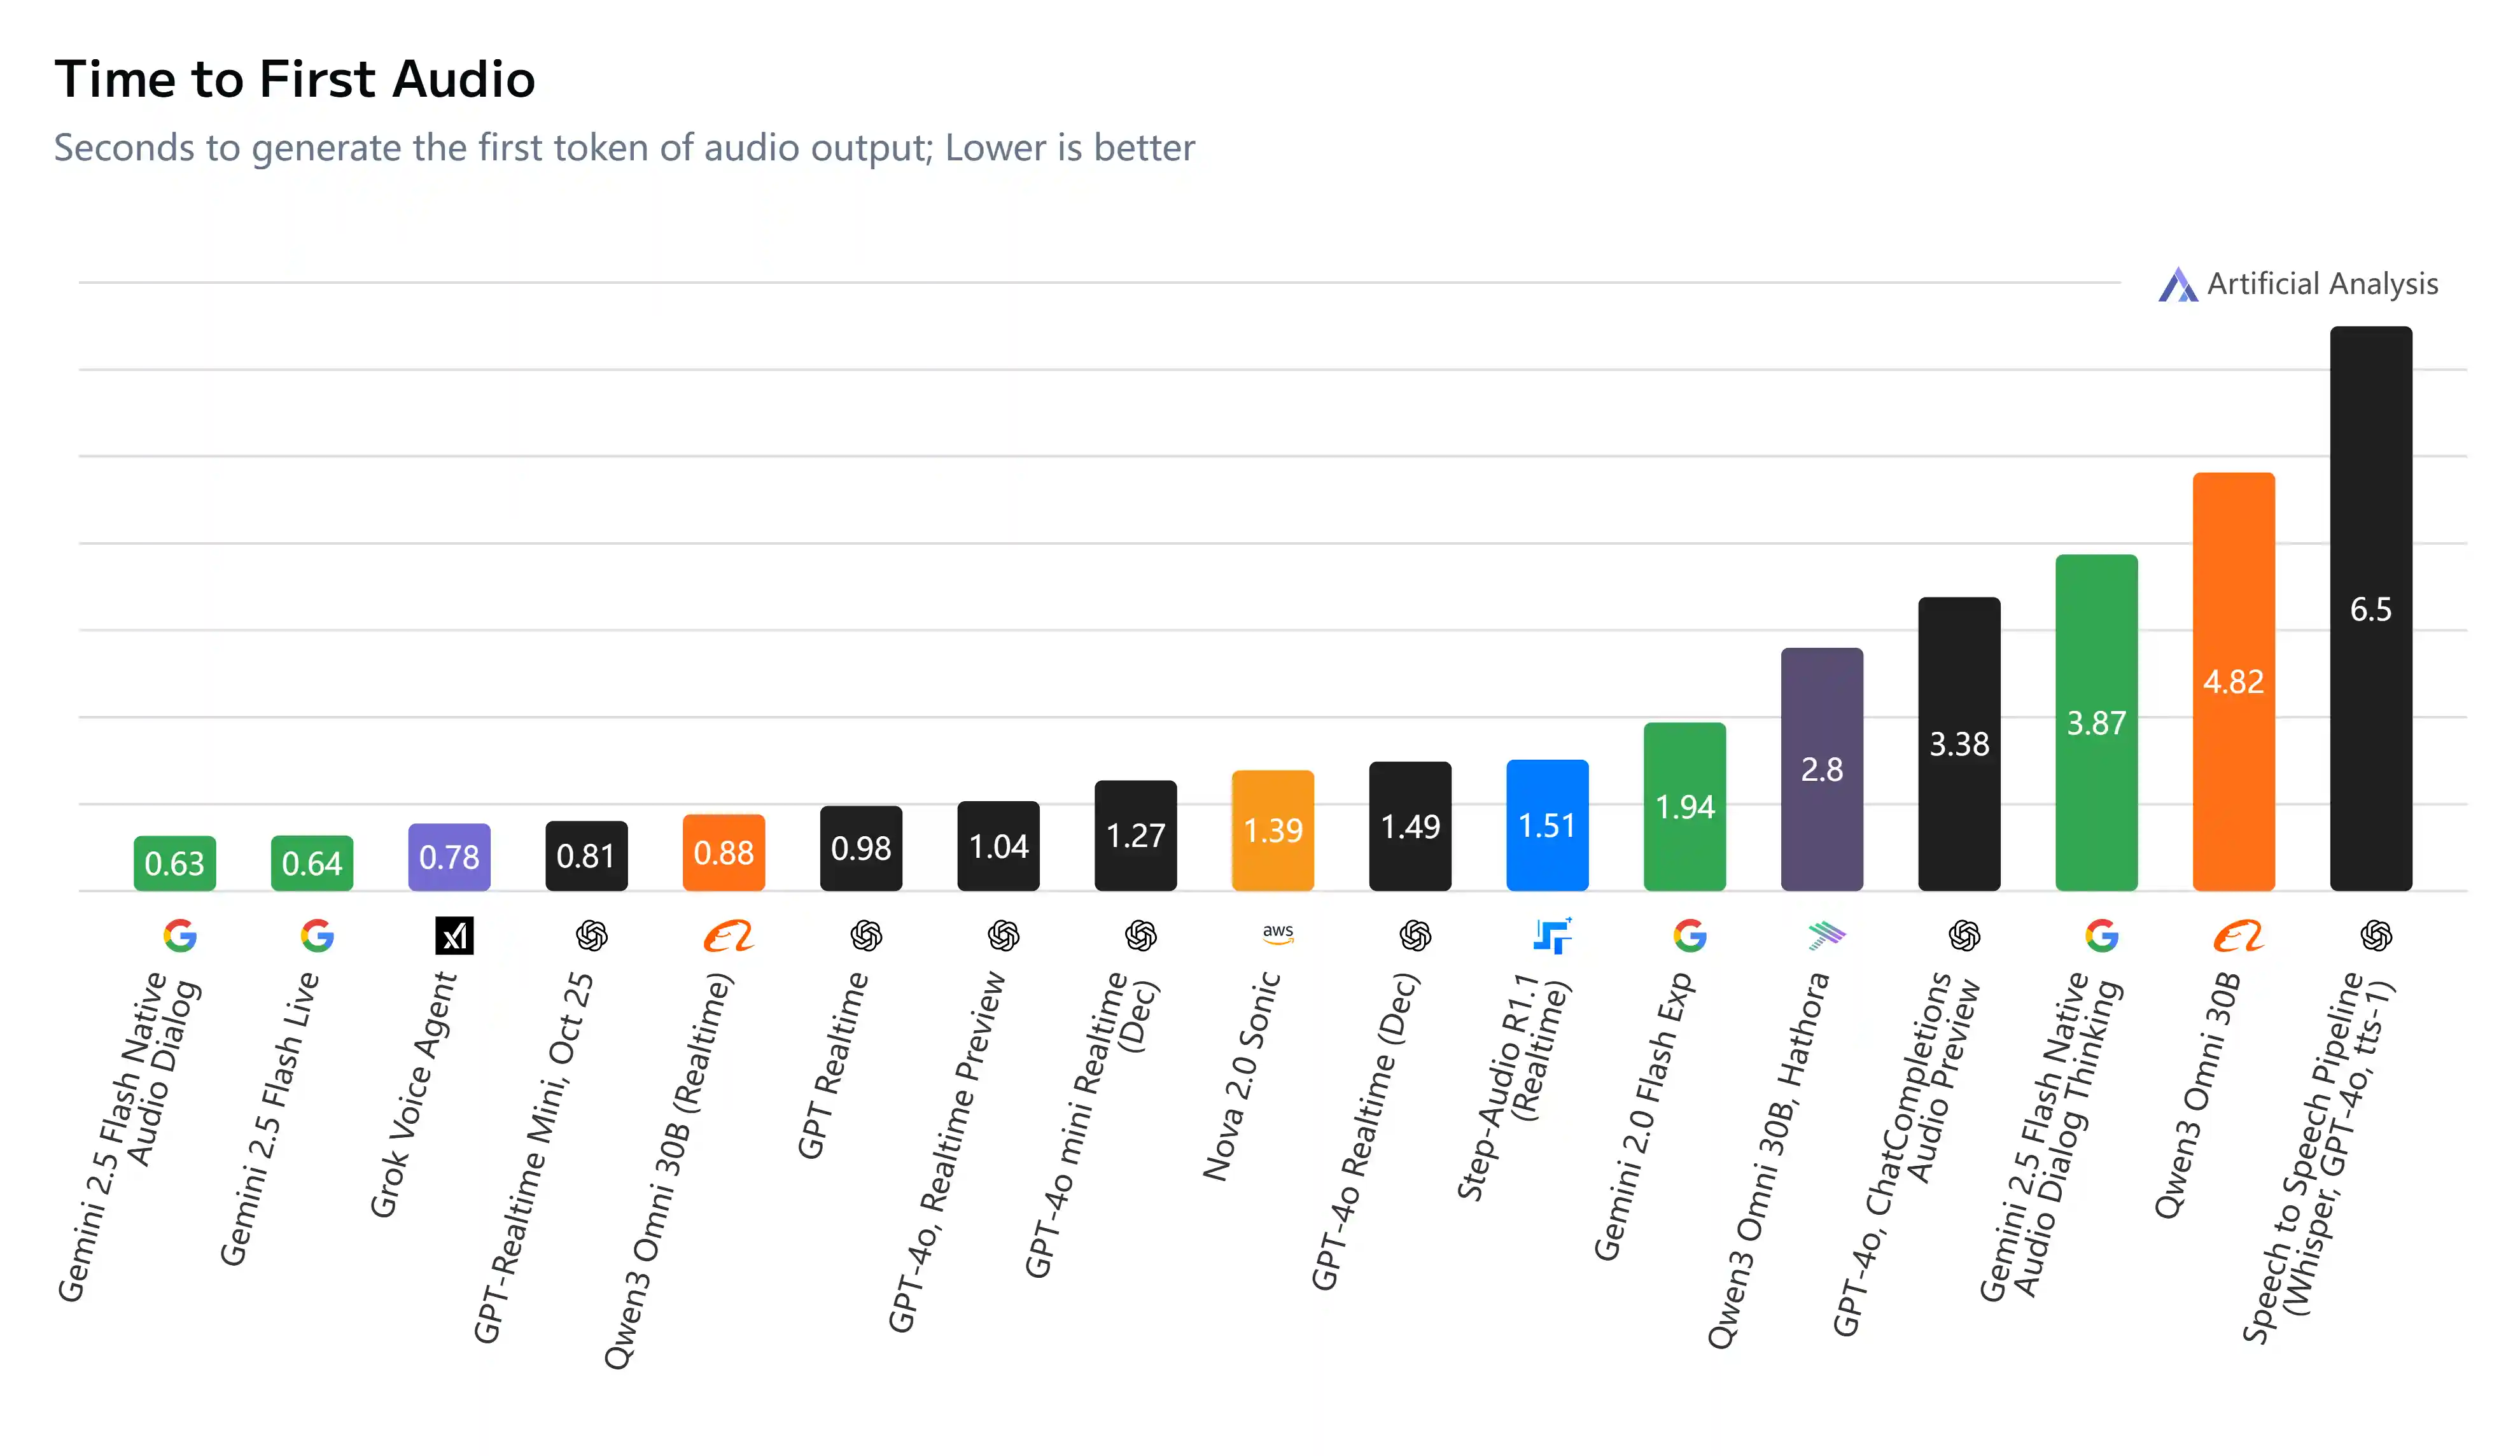Click the Alibaba logo under the 0.88 bar
The width and height of the screenshot is (2520, 1456).
coord(728,936)
